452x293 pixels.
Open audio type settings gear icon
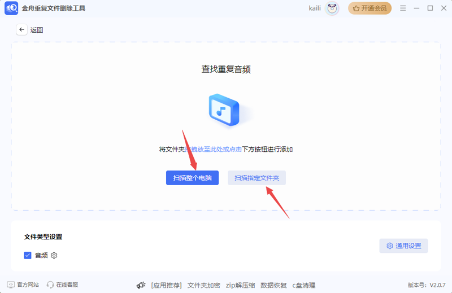(x=54, y=255)
